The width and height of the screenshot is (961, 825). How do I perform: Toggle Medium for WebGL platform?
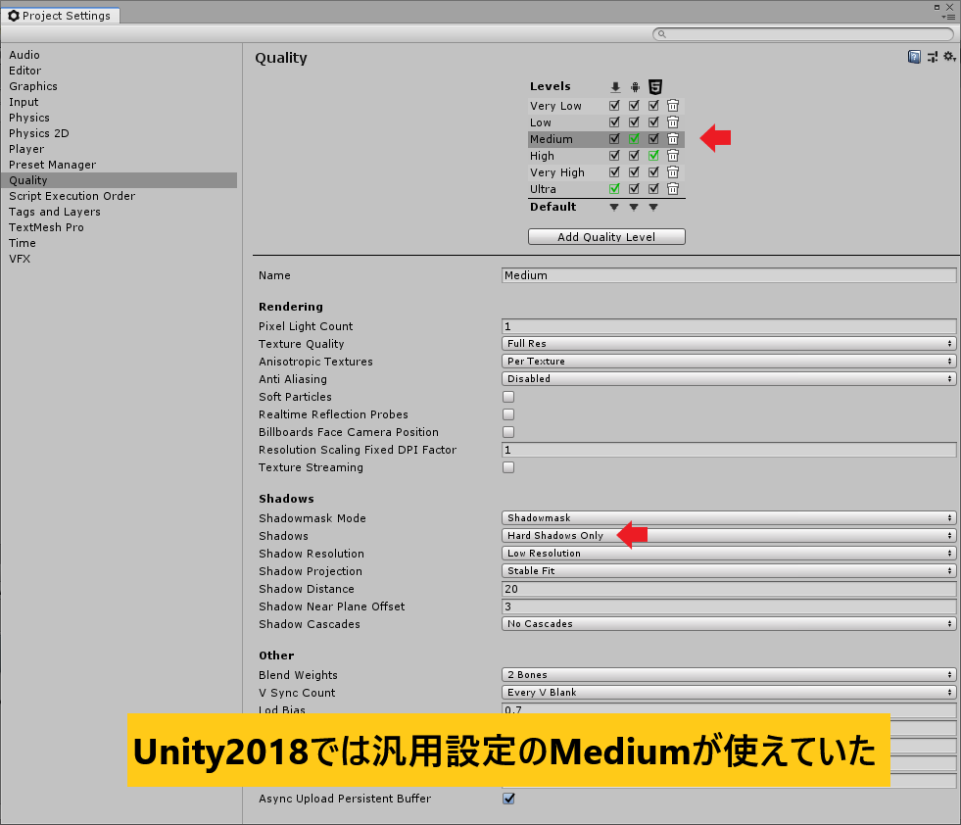653,138
